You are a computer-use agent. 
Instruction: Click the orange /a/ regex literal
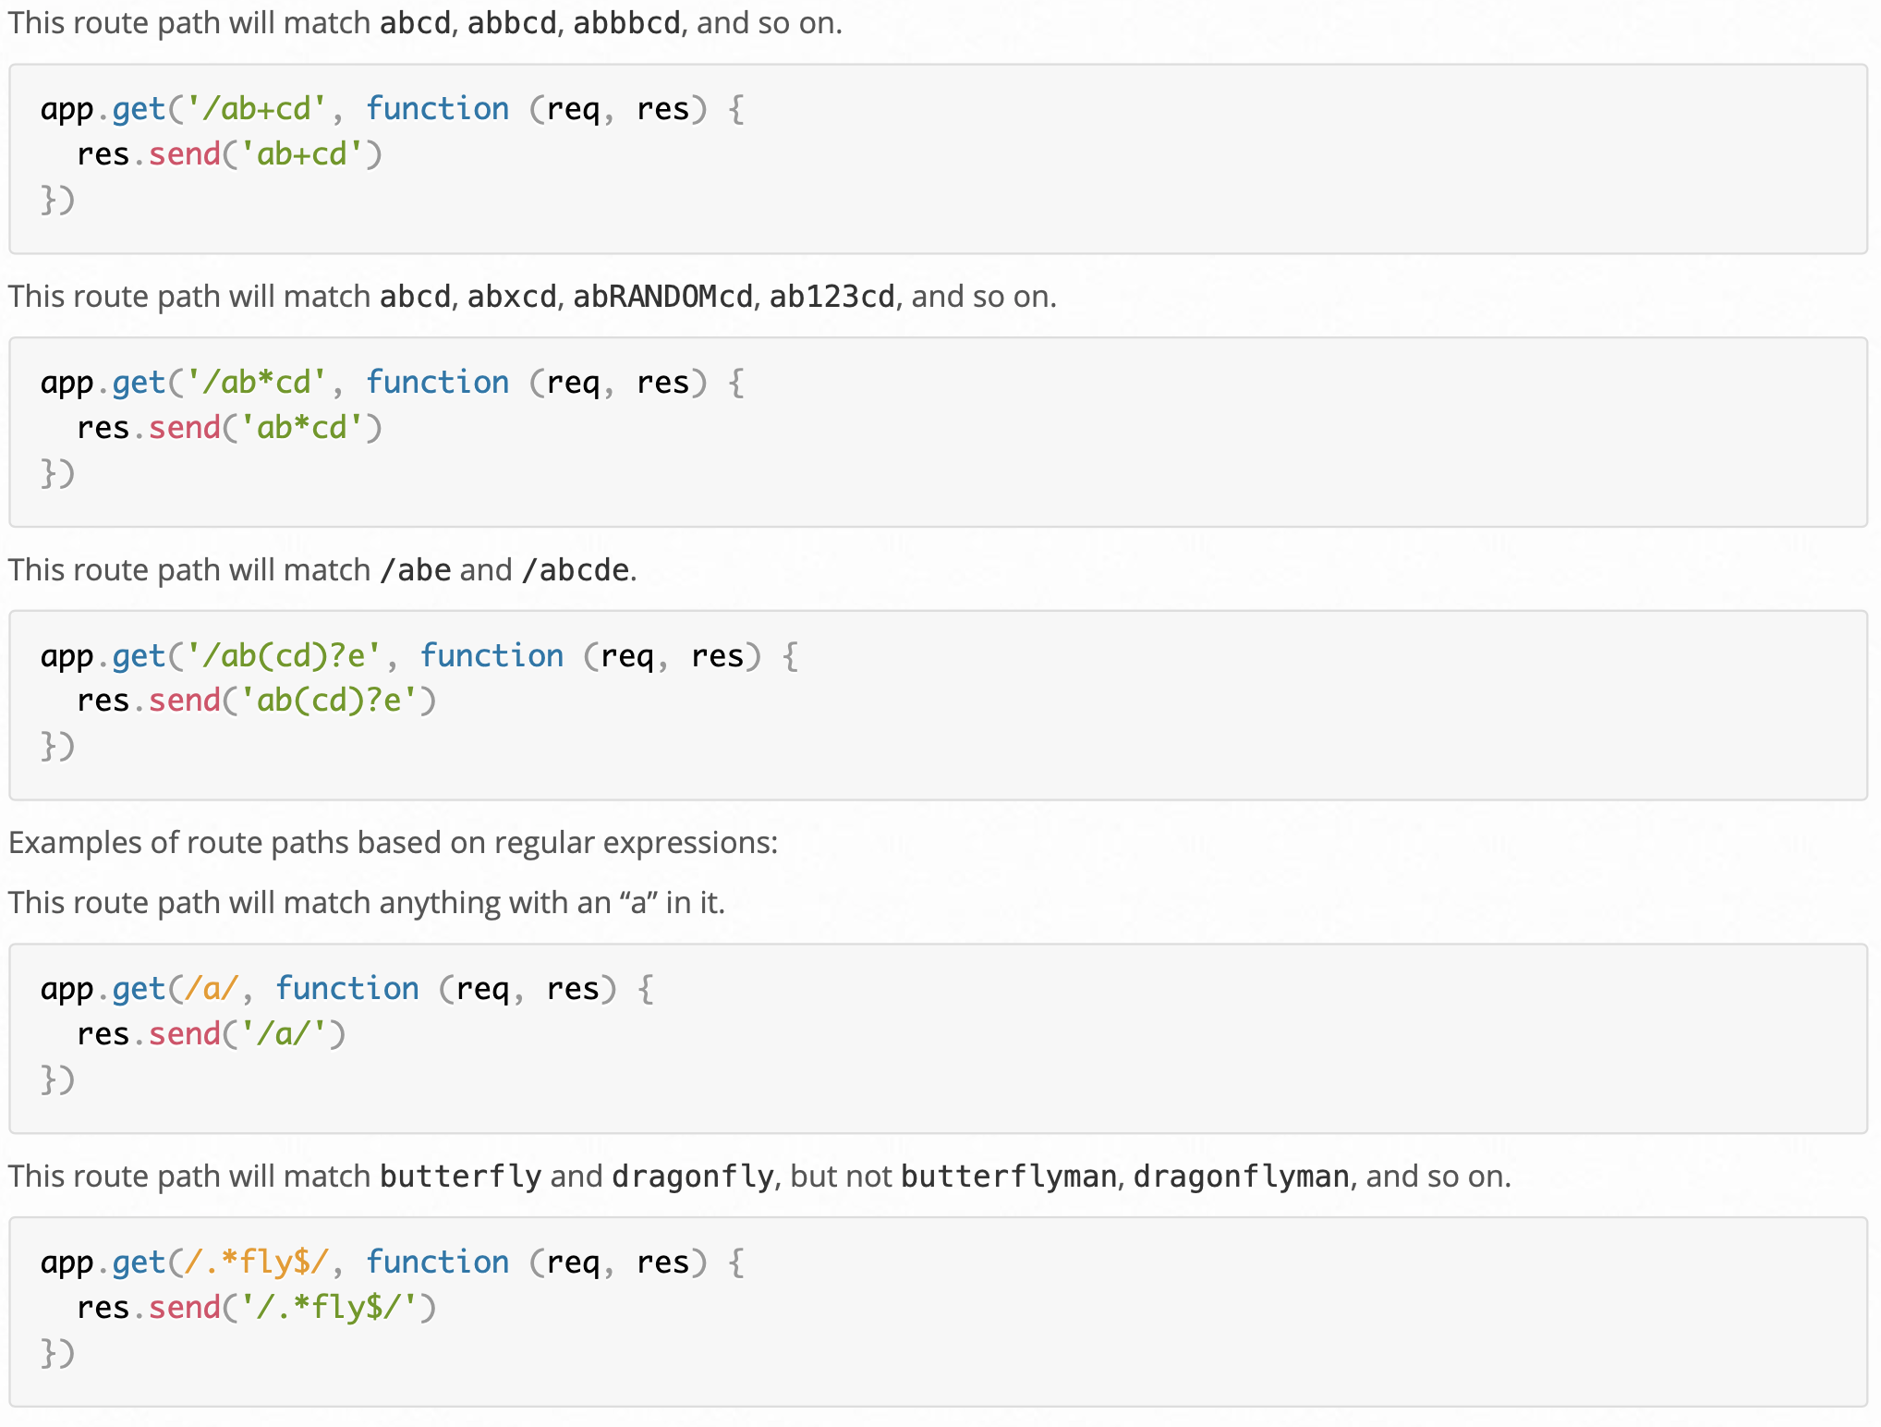click(211, 989)
